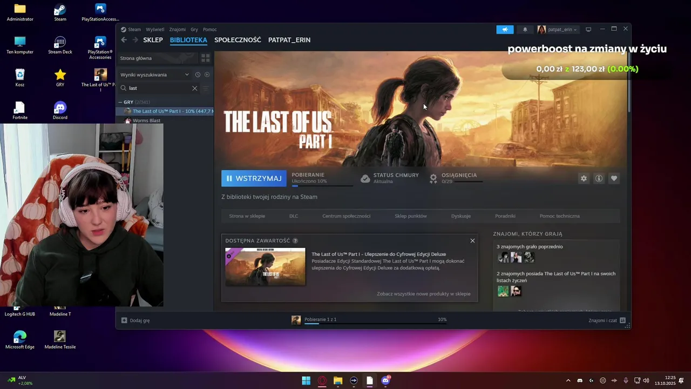Open the Windows Start button
Viewport: 691px width, 389px height.
pyautogui.click(x=306, y=380)
